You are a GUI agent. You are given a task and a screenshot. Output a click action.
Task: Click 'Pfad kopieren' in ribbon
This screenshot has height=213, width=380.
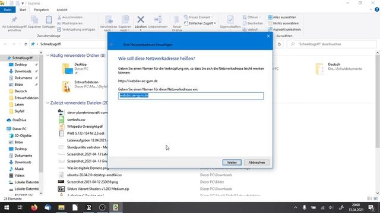pos(70,23)
